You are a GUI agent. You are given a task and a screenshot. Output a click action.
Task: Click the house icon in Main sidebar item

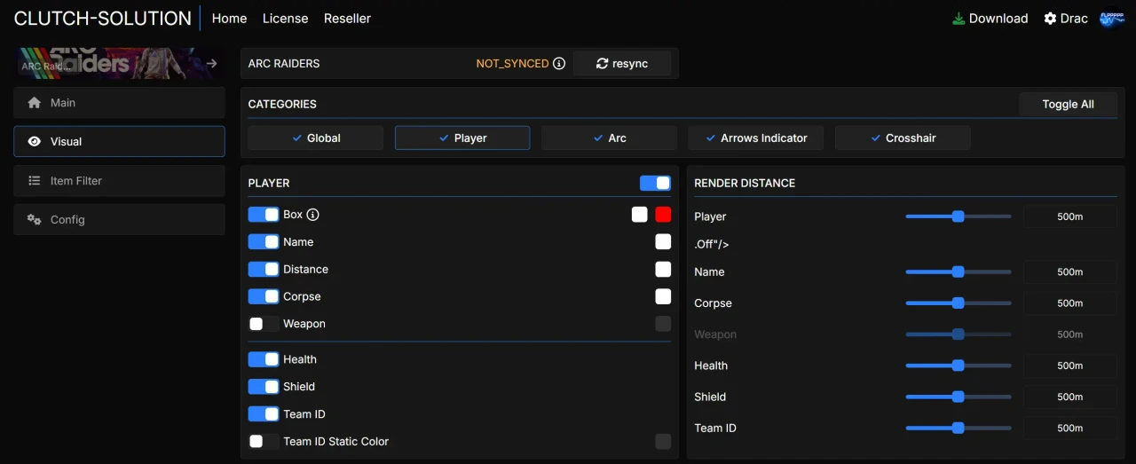(35, 103)
